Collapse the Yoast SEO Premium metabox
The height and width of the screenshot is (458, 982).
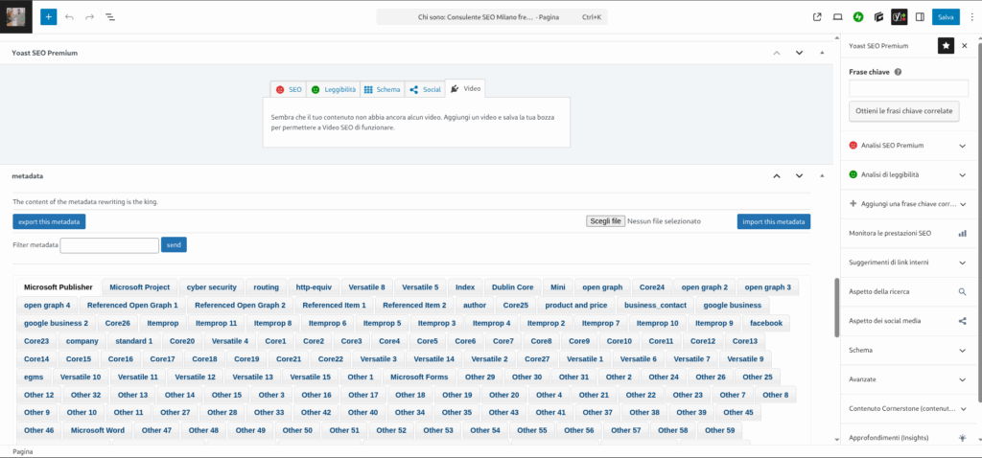click(x=822, y=54)
